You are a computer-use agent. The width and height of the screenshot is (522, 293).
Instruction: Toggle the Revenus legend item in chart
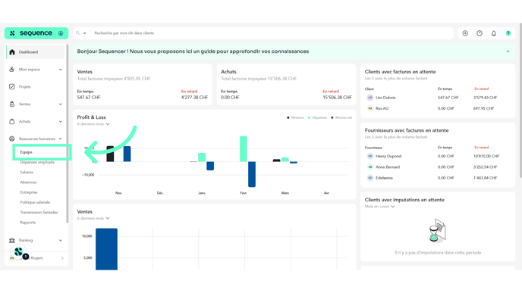[x=295, y=117]
